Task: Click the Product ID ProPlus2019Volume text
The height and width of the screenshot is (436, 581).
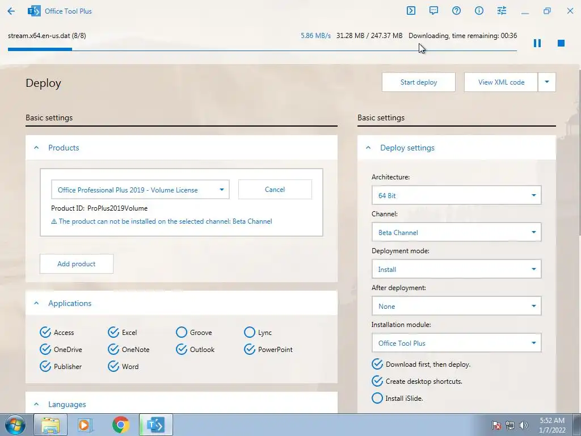Action: (99, 208)
